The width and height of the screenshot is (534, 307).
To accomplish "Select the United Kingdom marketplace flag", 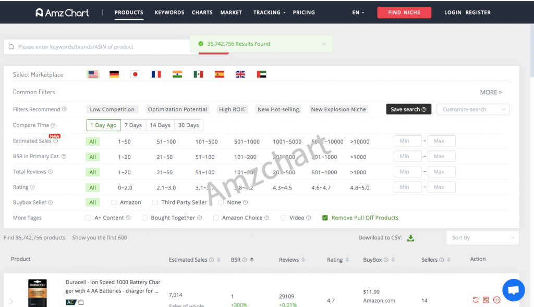I will point(240,74).
